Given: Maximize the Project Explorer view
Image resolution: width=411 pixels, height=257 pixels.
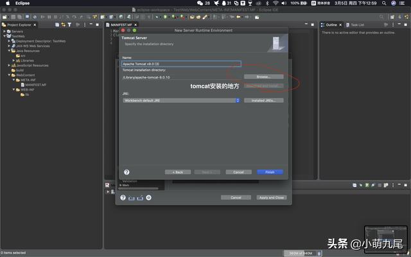Looking at the screenshot, I should 97,24.
